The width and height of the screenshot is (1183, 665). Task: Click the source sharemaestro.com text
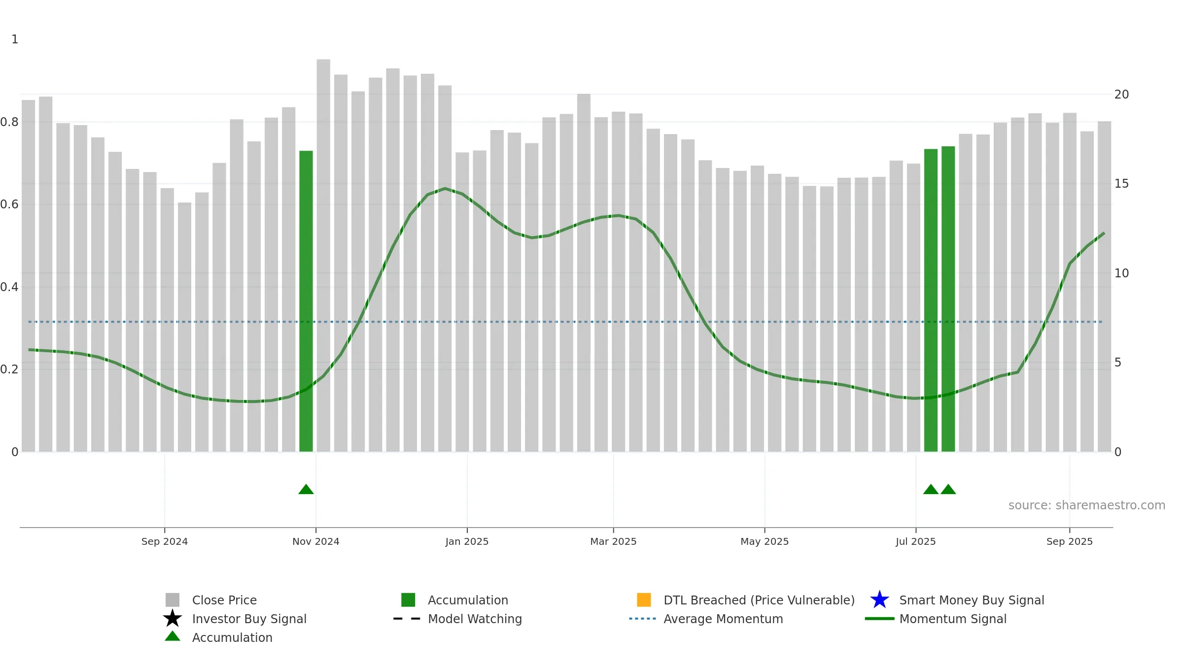pos(1087,505)
